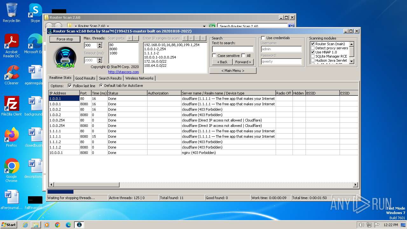Launch Google Chrome desktop shortcut
407x229 pixels.
point(11,170)
